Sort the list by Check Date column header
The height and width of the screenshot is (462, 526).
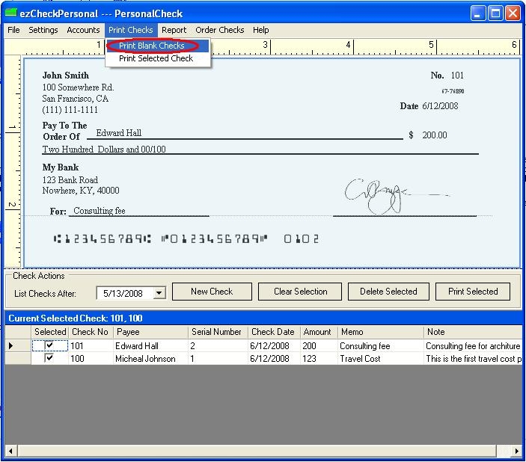pyautogui.click(x=273, y=332)
